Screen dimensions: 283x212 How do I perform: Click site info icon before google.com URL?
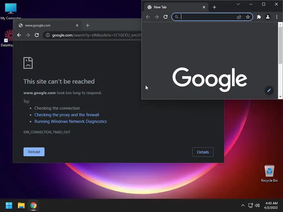click(x=48, y=35)
